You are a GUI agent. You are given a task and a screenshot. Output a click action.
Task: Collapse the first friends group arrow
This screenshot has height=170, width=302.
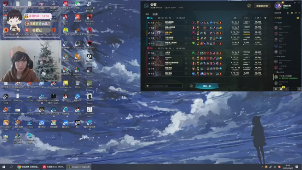coord(275,23)
